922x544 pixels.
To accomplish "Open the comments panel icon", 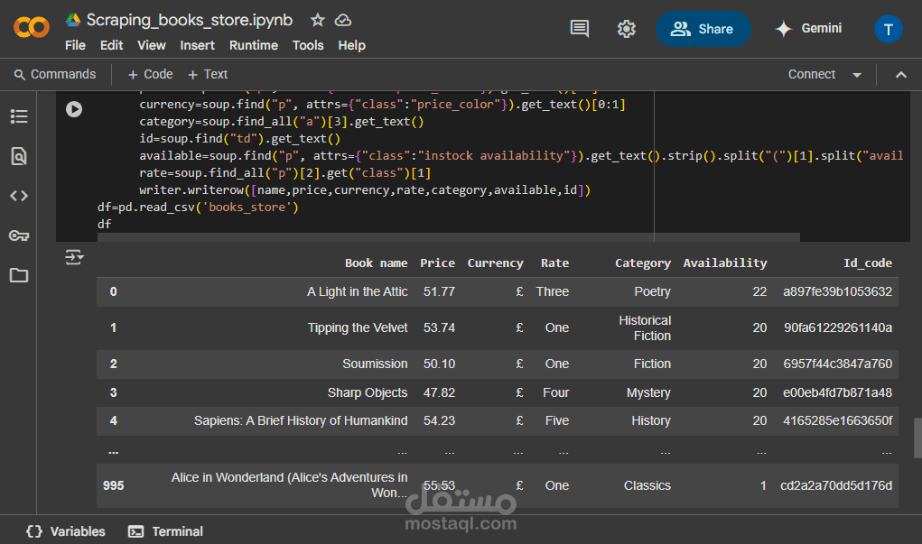I will [x=580, y=28].
